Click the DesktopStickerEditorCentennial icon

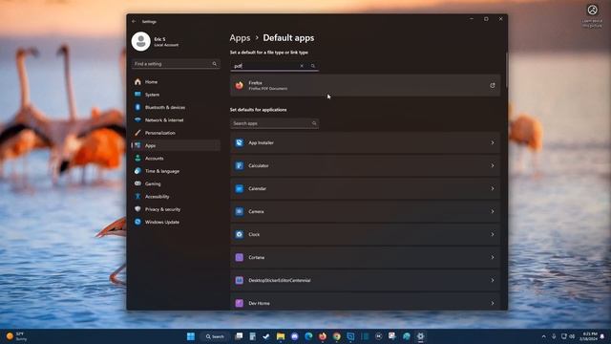[x=240, y=280]
